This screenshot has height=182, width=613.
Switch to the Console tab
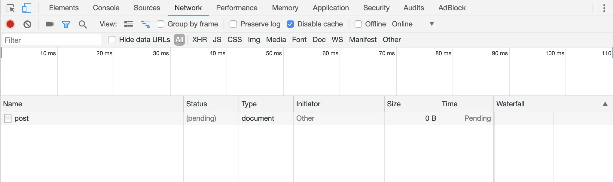point(106,8)
